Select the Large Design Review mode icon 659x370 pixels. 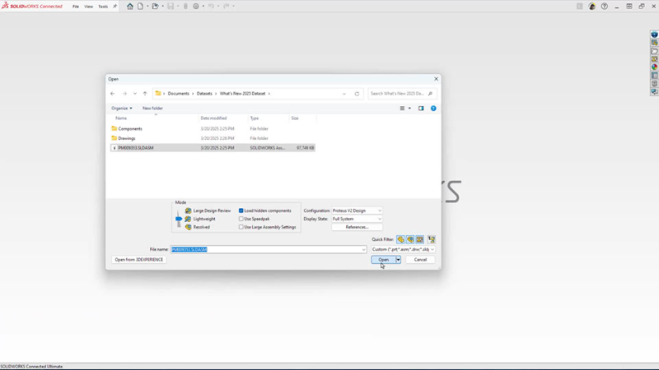click(188, 210)
